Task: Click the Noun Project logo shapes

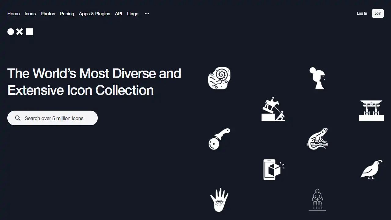Action: pos(20,31)
